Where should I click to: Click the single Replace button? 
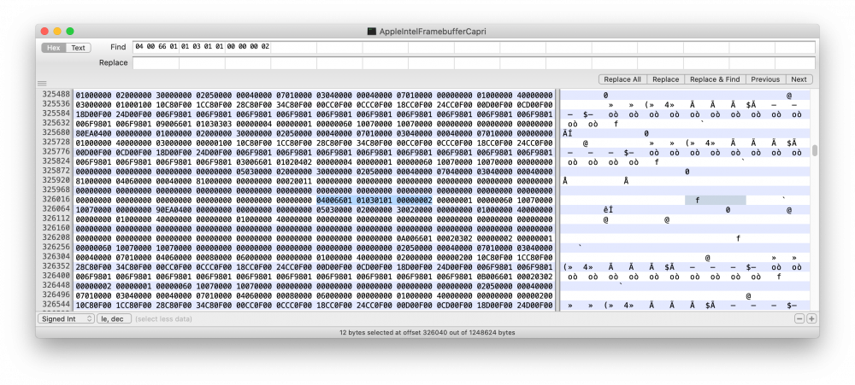pos(665,79)
